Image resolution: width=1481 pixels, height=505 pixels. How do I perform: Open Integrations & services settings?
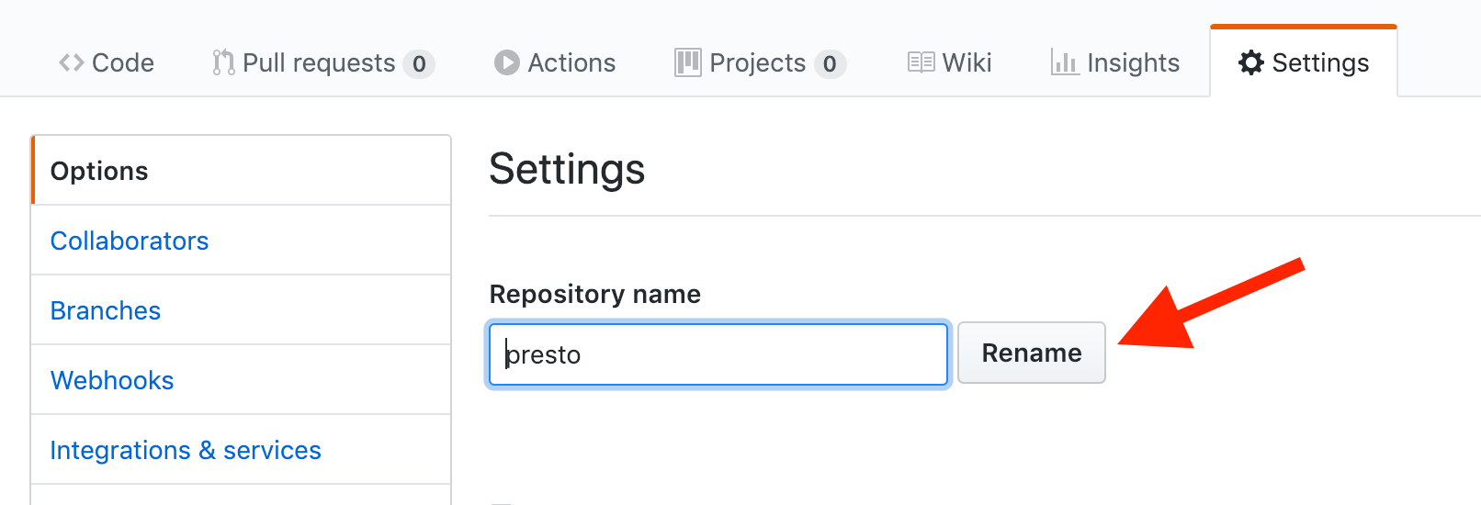[x=186, y=450]
